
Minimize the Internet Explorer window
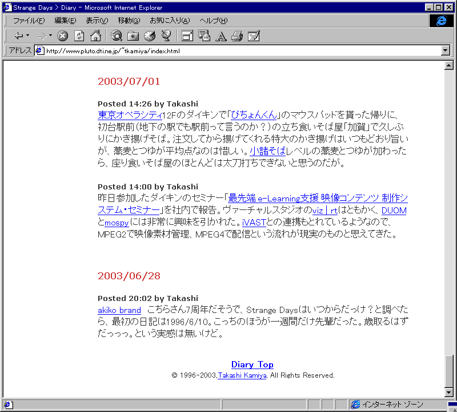click(429, 7)
